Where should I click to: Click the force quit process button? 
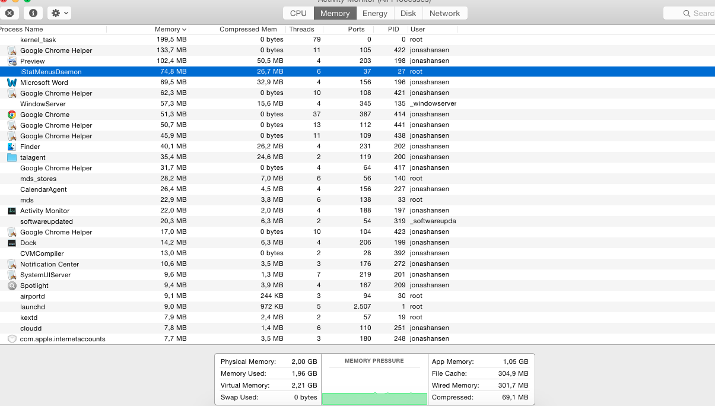click(9, 12)
